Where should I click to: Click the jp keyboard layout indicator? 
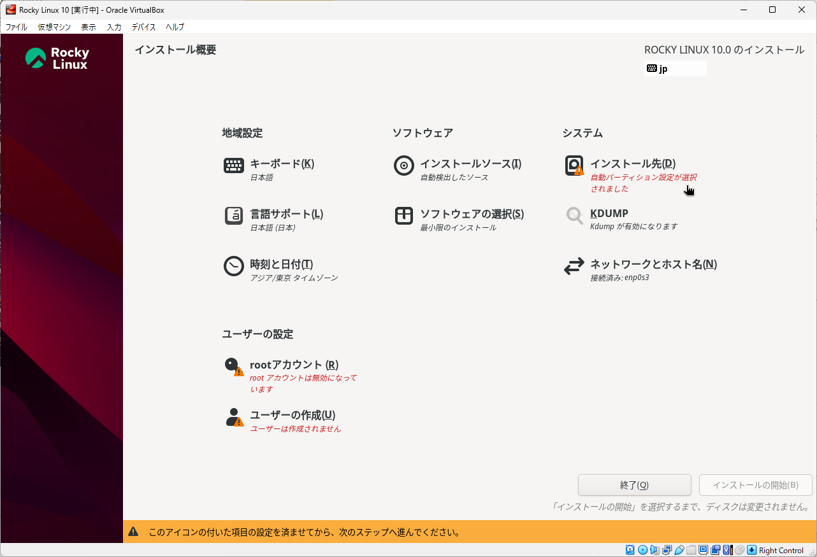[675, 69]
